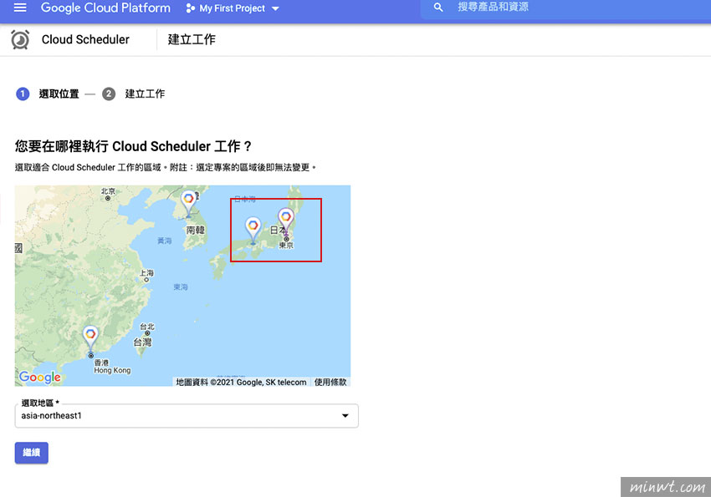The image size is (711, 497).
Task: Click the 南韓 label on map
Action: [196, 230]
